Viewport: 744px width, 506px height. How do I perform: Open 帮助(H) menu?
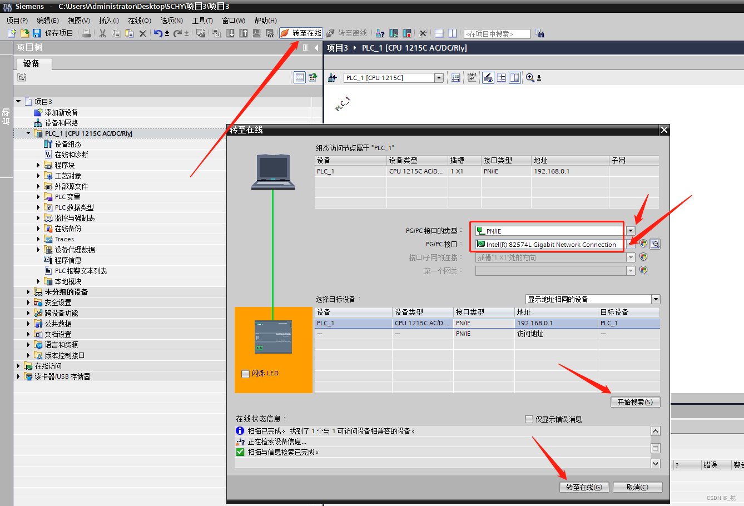[266, 21]
